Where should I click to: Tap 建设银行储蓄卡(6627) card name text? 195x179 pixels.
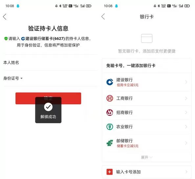click(45, 39)
